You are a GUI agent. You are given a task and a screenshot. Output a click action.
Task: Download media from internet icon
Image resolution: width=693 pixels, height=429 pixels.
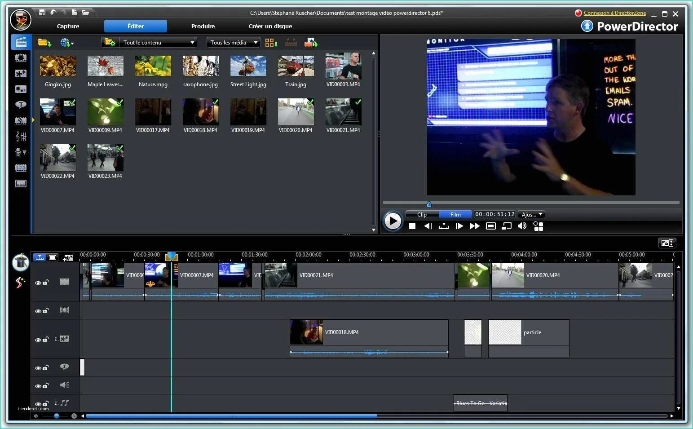point(65,43)
